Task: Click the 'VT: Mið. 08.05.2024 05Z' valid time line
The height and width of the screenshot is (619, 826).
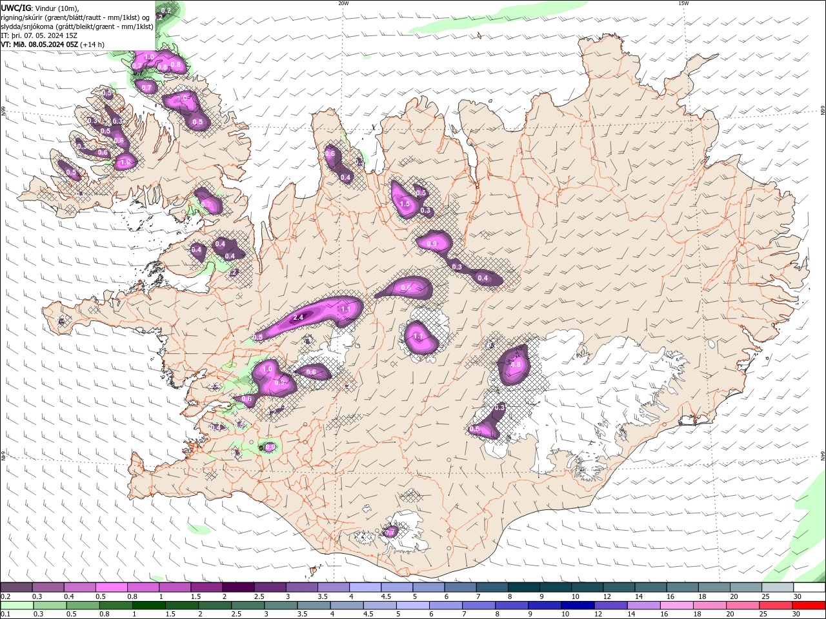Action: point(53,44)
